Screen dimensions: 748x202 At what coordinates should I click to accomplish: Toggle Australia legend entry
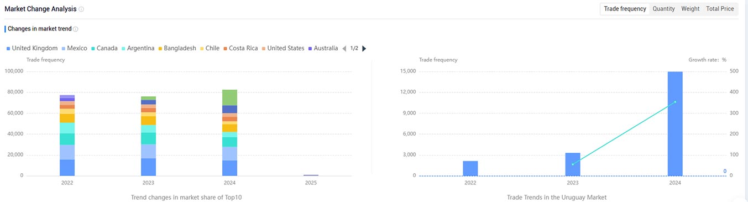(x=323, y=49)
